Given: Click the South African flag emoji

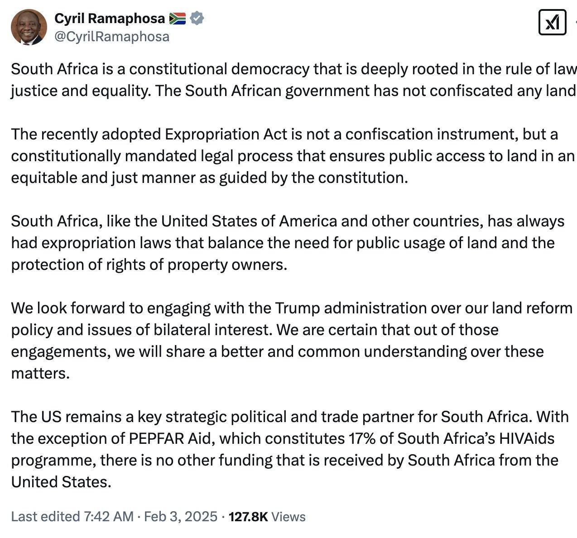Looking at the screenshot, I should pos(178,19).
